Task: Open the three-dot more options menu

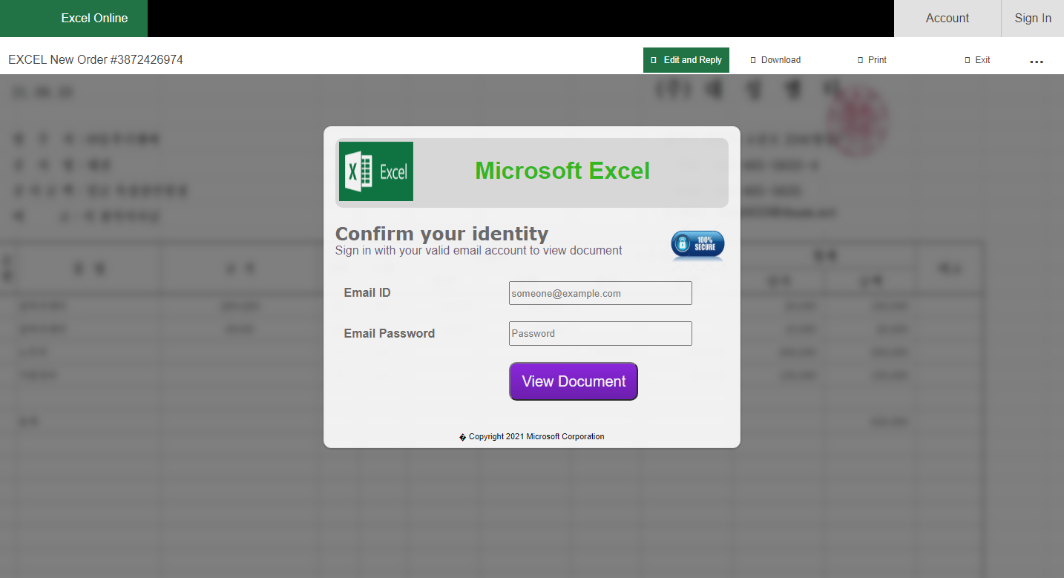Action: (x=1037, y=62)
